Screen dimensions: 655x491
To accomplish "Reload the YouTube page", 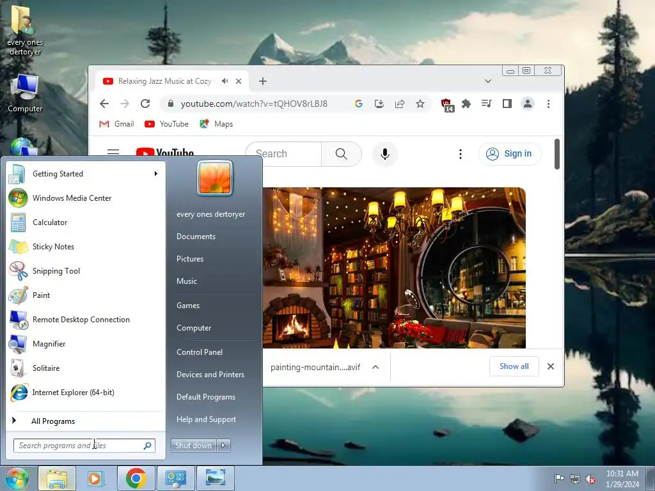I will pos(145,104).
